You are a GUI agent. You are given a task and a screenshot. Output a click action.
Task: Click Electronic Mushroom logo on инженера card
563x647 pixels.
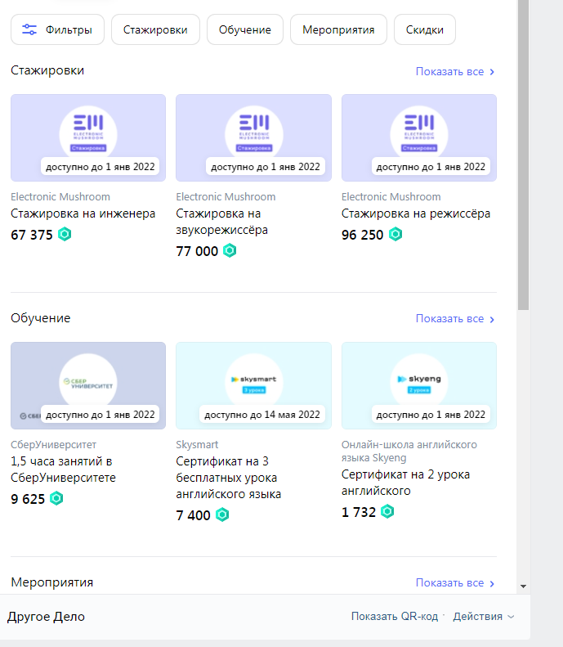pyautogui.click(x=88, y=132)
